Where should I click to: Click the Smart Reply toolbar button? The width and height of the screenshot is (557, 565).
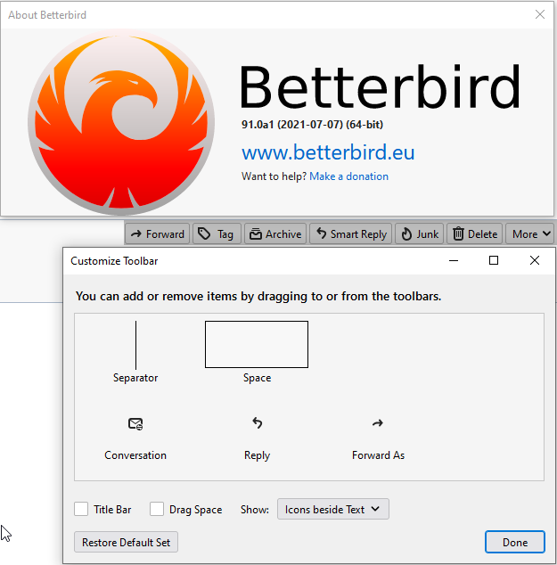(350, 233)
